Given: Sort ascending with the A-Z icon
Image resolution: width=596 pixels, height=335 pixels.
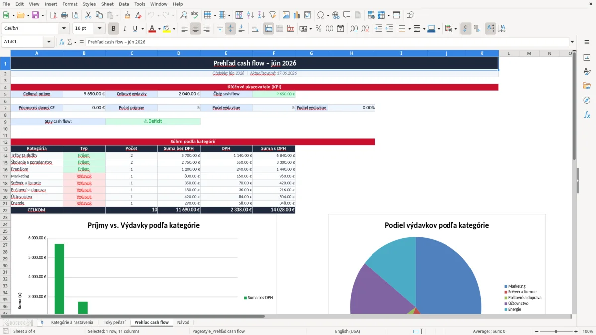Looking at the screenshot, I should [x=250, y=15].
